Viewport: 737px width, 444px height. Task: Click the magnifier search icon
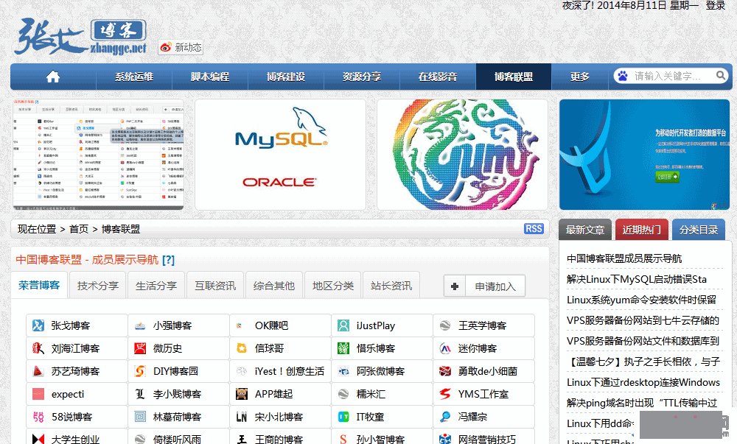[720, 76]
